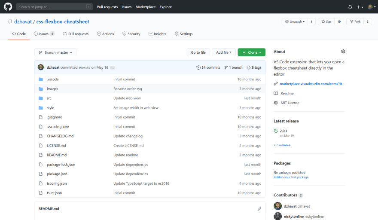The width and height of the screenshot is (378, 220).
Task: Switch to the Pull requests repo tab
Action: tap(76, 34)
